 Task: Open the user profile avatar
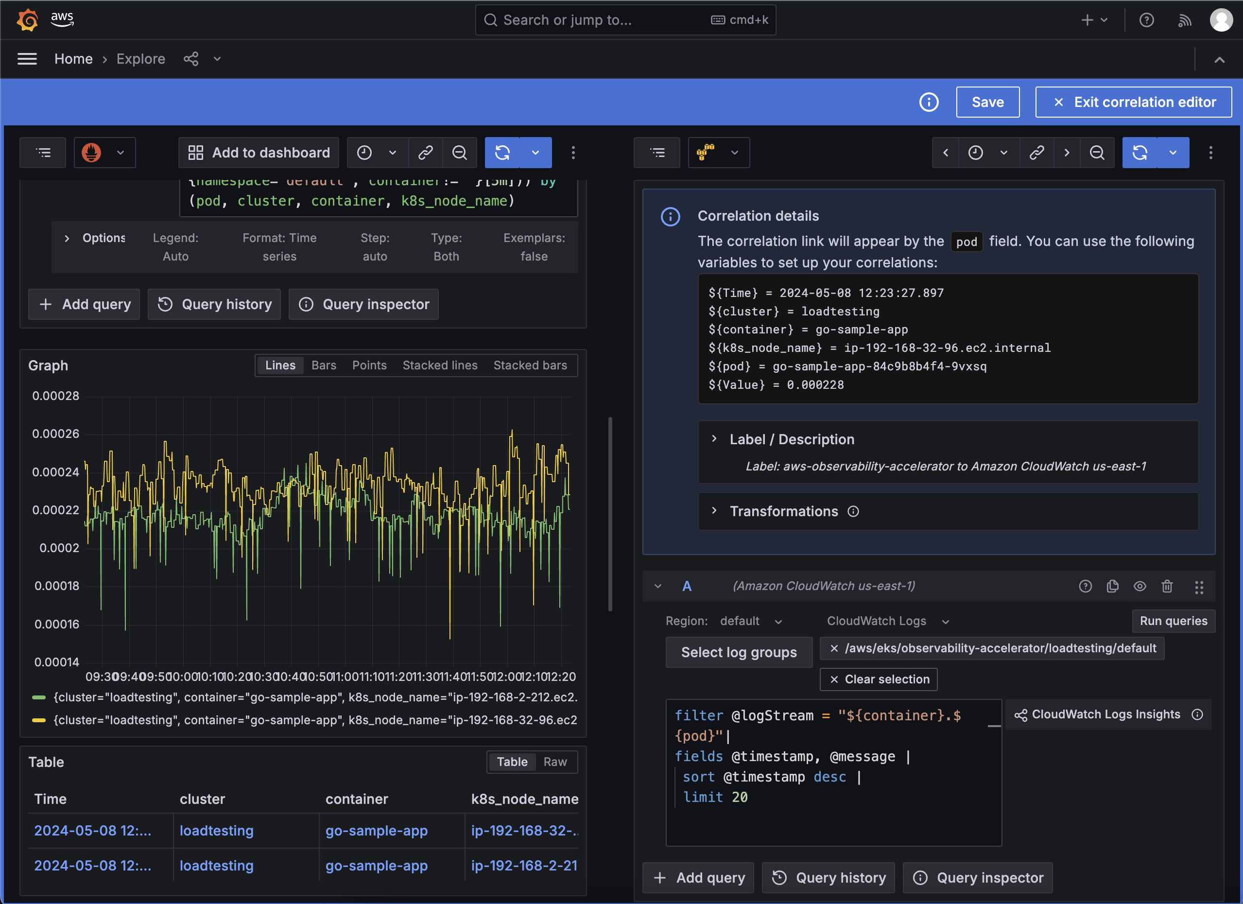pyautogui.click(x=1221, y=20)
